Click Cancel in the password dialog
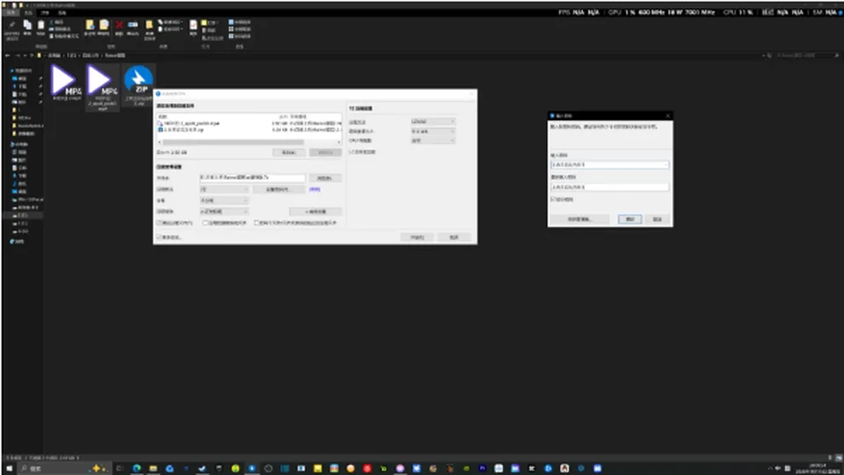The width and height of the screenshot is (844, 475). [658, 220]
